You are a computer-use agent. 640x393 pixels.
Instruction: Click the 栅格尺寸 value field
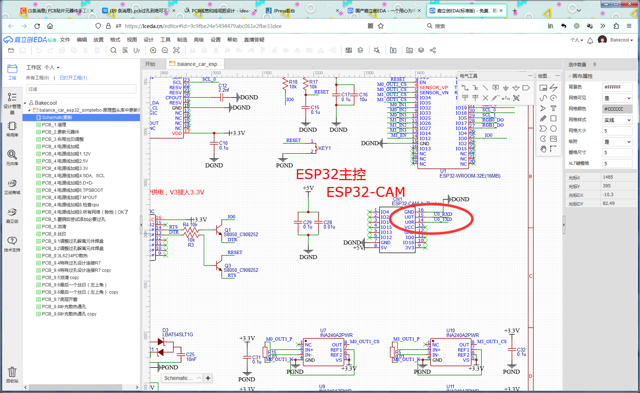click(x=617, y=153)
